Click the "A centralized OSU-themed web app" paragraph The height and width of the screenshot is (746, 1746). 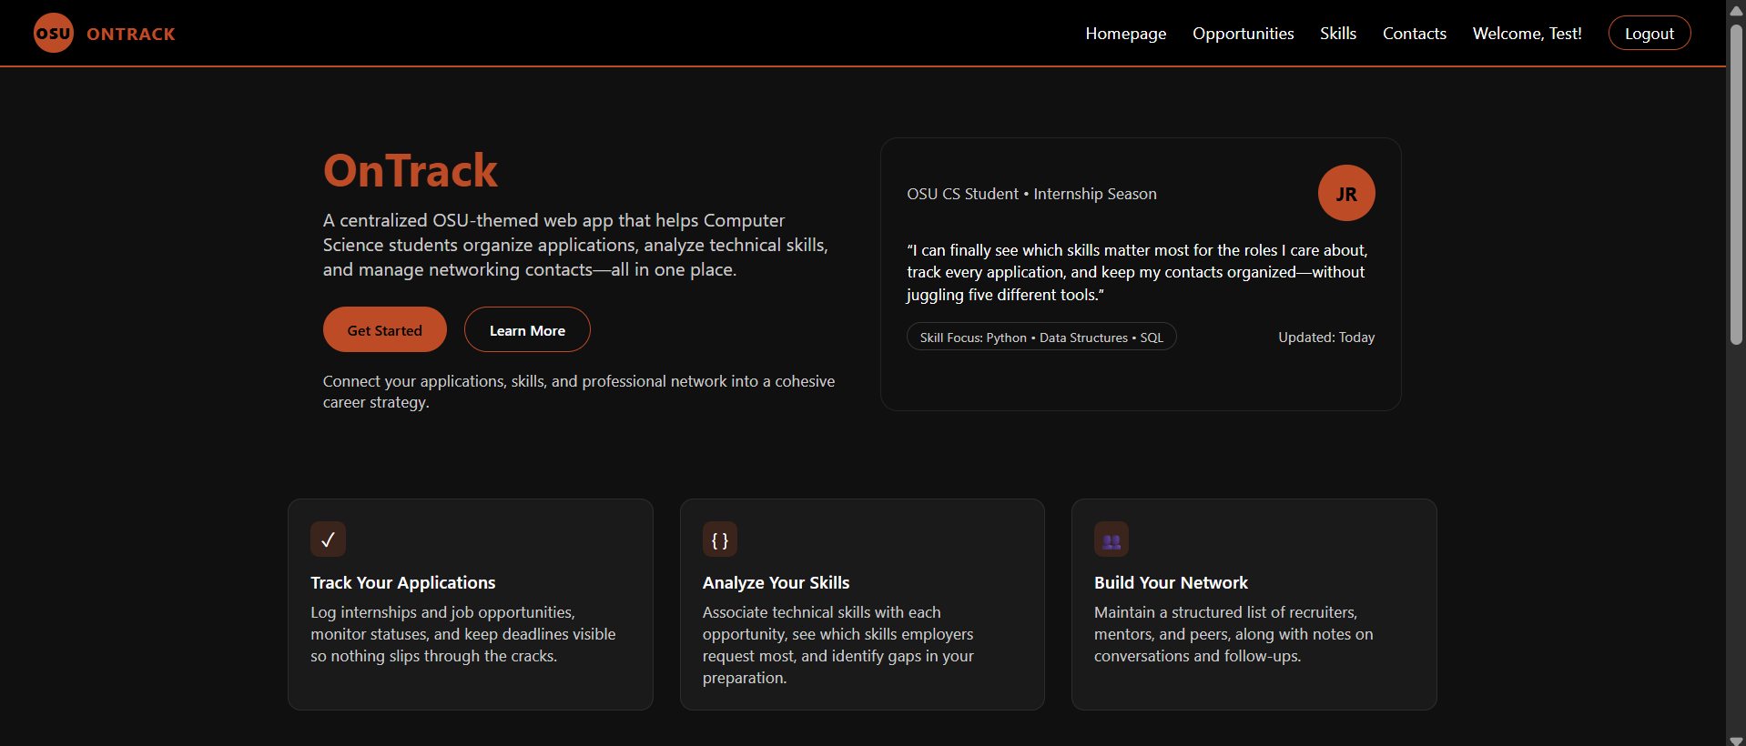point(575,245)
